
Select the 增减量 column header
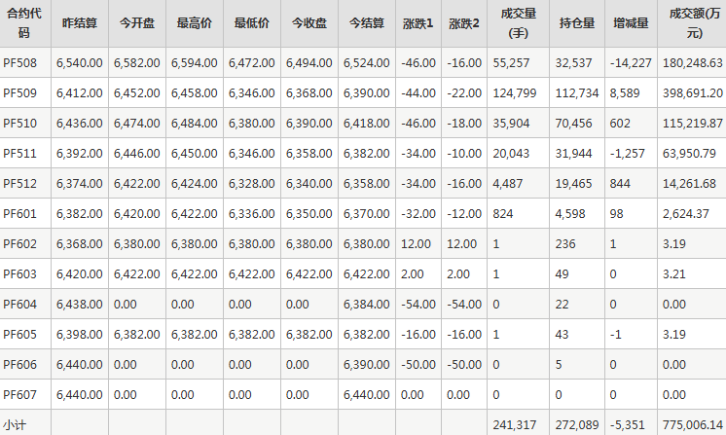coord(631,23)
